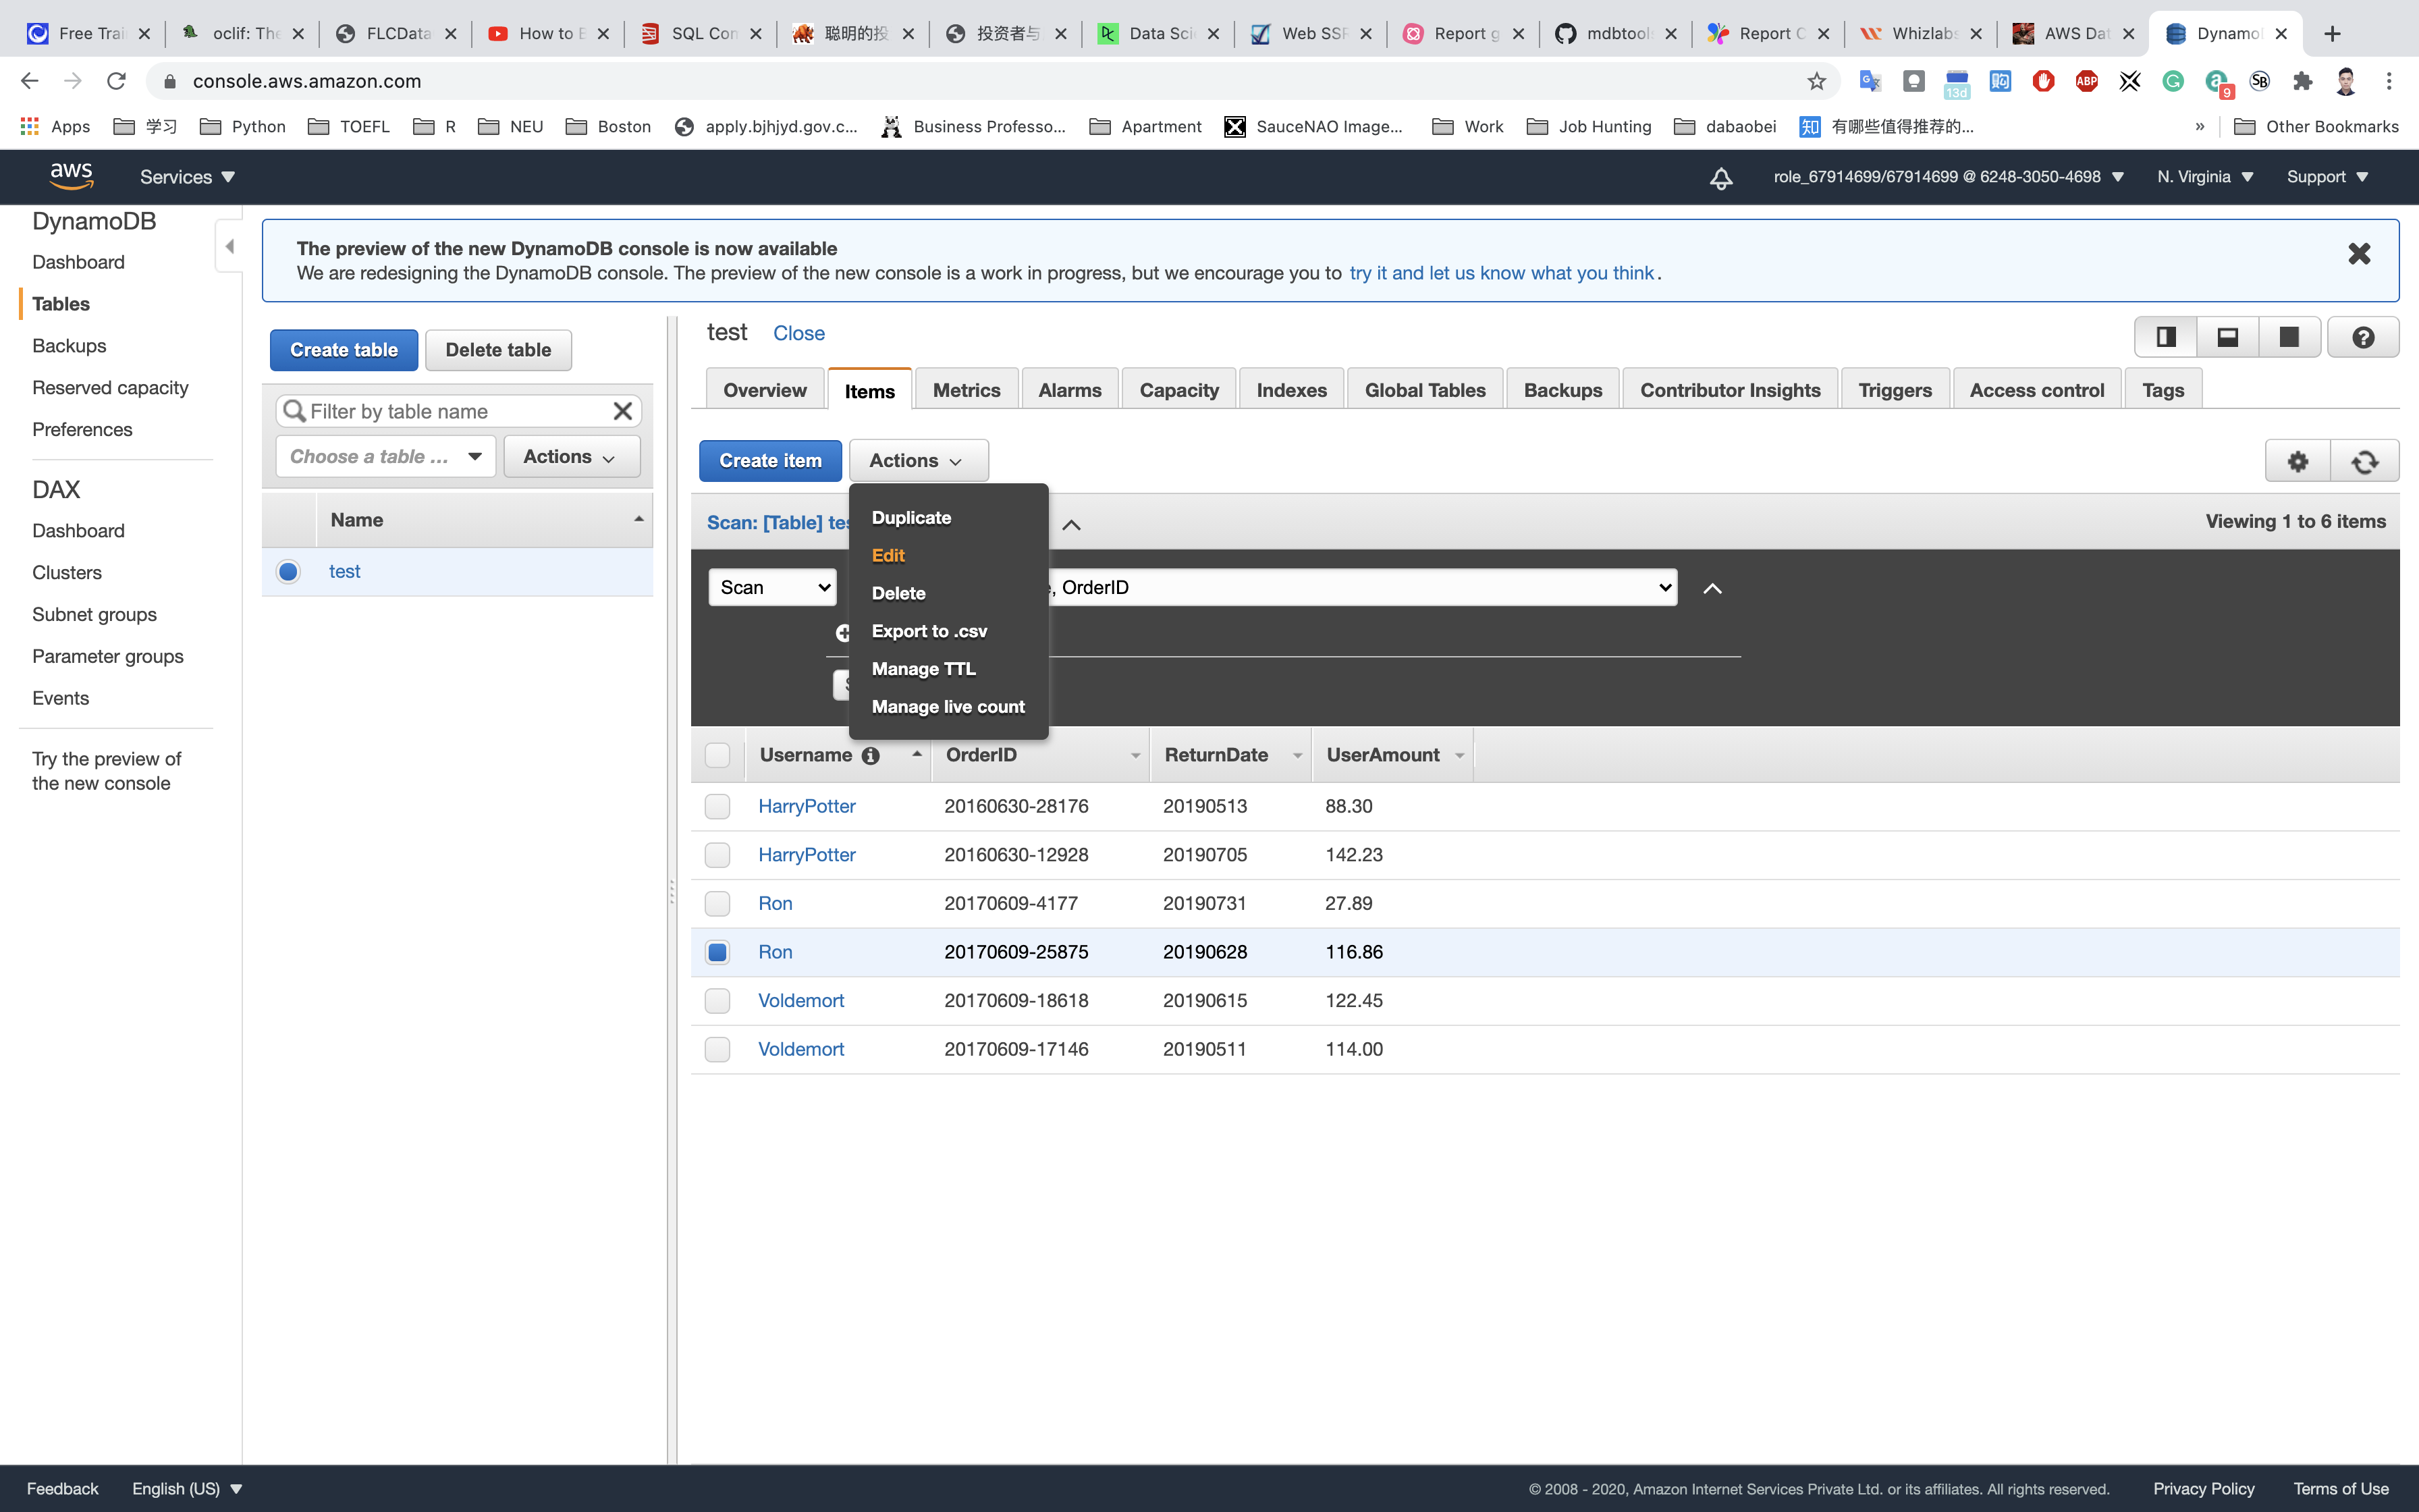This screenshot has height=1512, width=2419.
Task: Select the test table radio button
Action: tap(288, 572)
